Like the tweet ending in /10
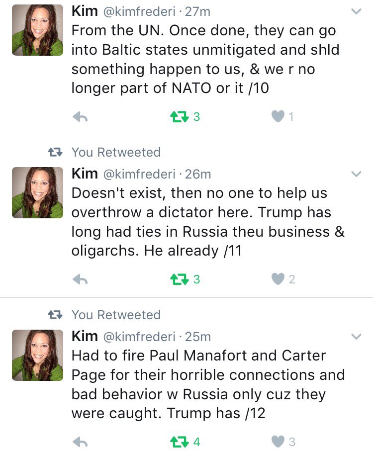 pyautogui.click(x=278, y=117)
